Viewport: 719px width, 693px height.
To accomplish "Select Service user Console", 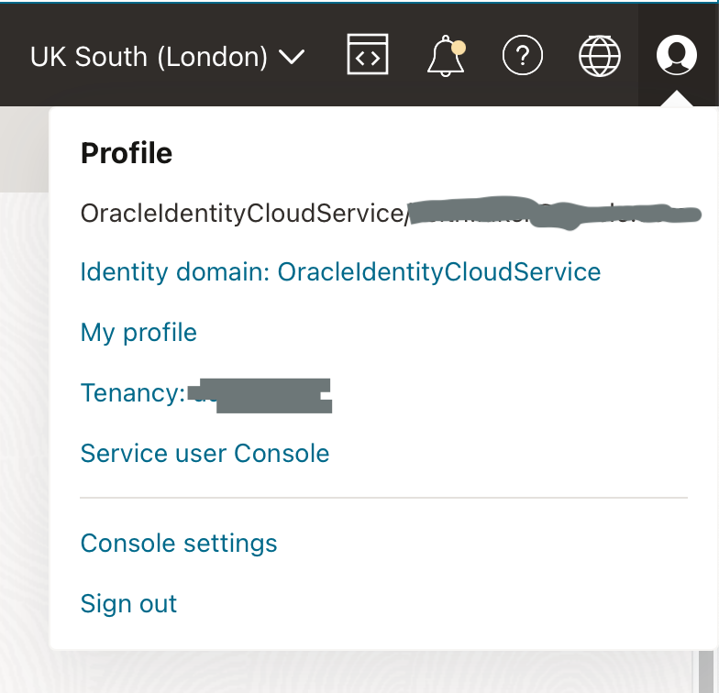I will point(205,454).
